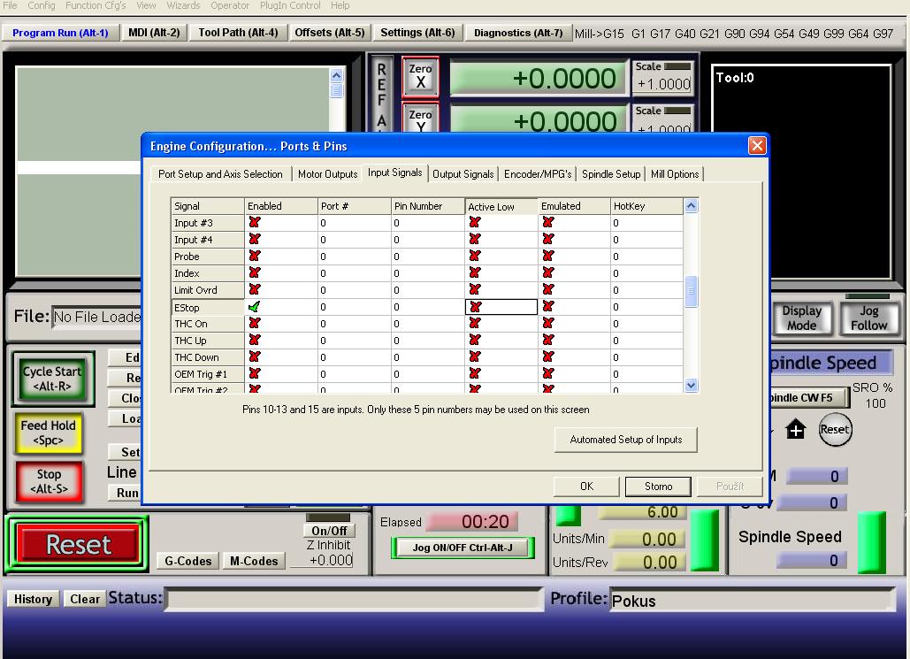Click the spindle override plus icon
The width and height of the screenshot is (910, 659).
[796, 430]
